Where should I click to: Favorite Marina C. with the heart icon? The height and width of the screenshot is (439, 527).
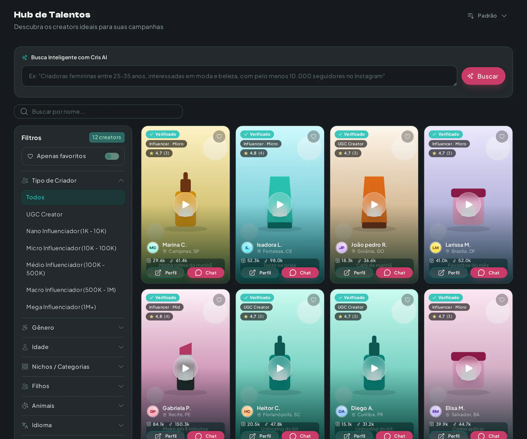tap(219, 137)
